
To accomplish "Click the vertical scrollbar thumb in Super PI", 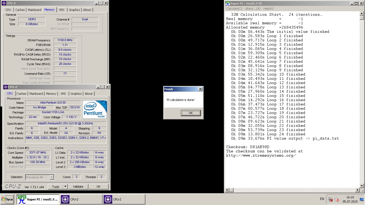I will click(x=362, y=18).
